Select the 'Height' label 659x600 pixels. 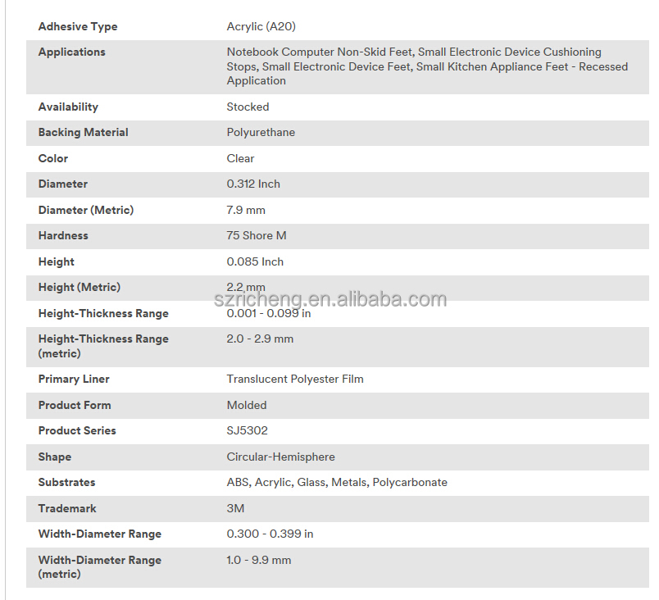coord(56,261)
